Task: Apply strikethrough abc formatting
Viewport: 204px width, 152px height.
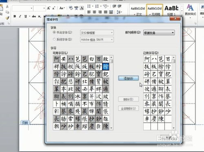Action: 34,16
